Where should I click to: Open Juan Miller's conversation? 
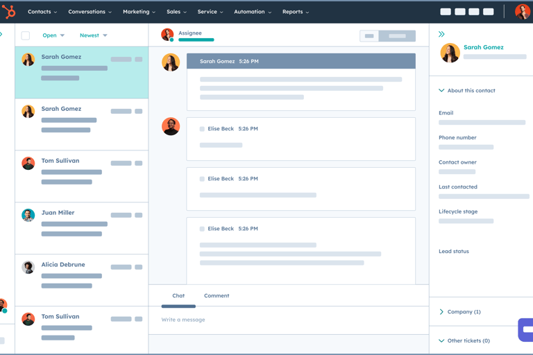82,228
